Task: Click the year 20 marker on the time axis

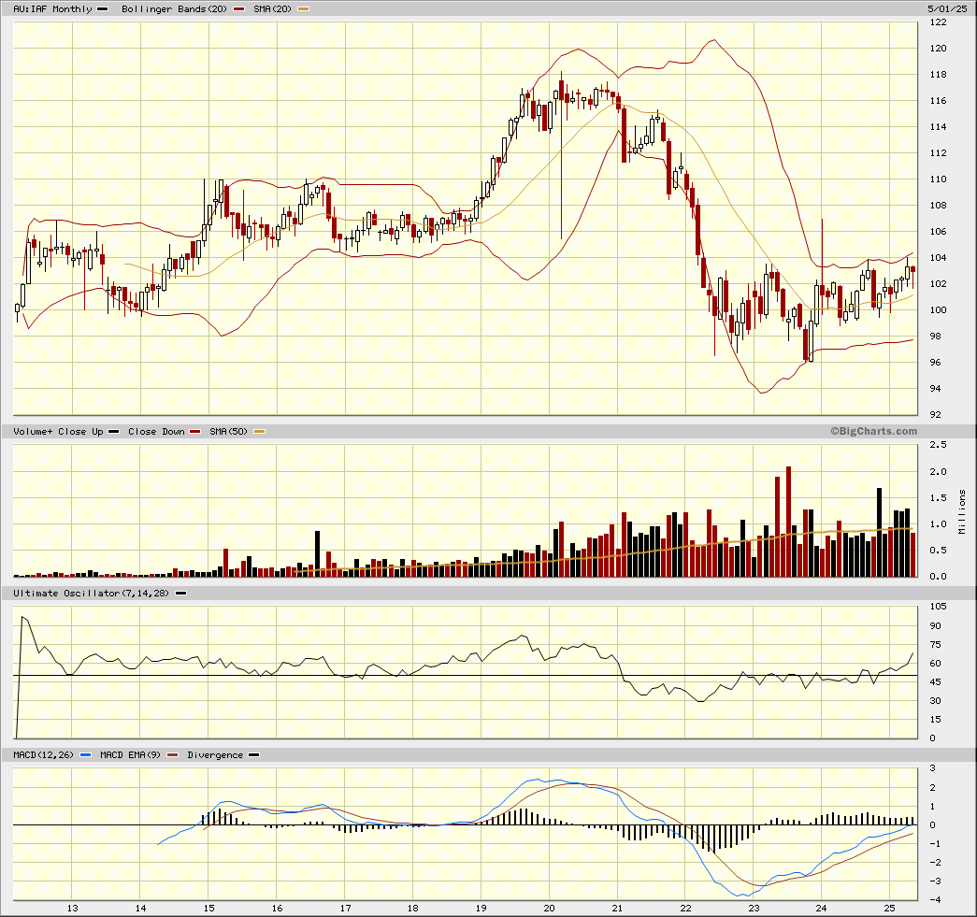Action: (549, 908)
